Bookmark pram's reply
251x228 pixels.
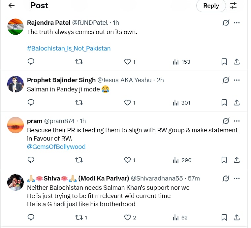224,160
